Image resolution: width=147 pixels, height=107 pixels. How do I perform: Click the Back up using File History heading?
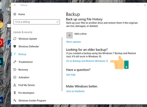84,19
